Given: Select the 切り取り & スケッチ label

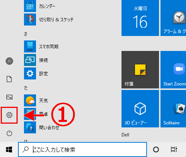Looking at the screenshot, I should click(x=56, y=19).
